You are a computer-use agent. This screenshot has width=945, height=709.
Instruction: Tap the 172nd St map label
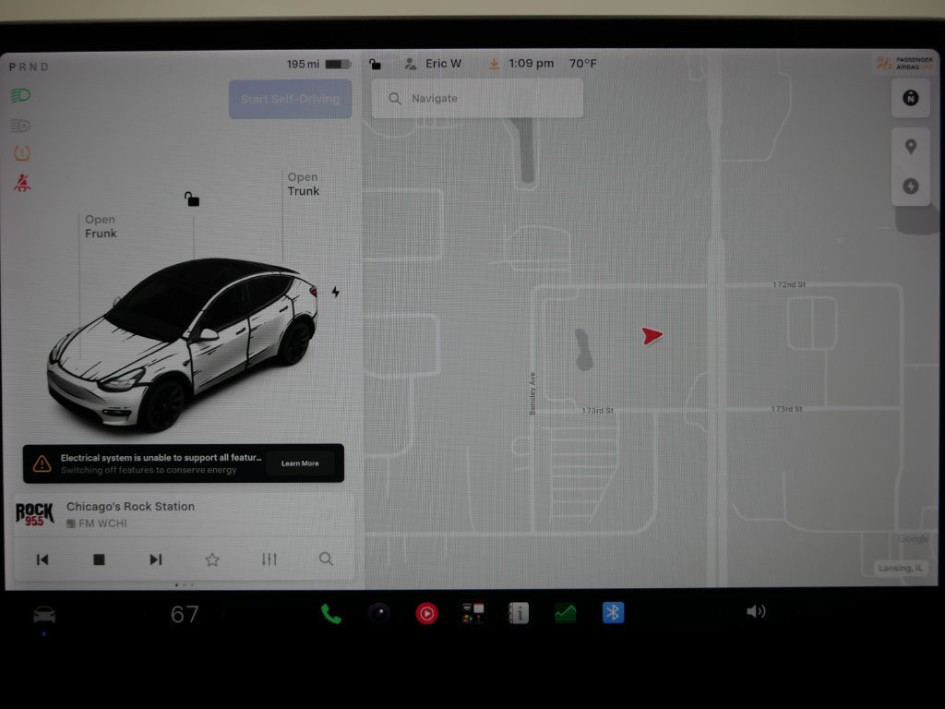pos(790,284)
